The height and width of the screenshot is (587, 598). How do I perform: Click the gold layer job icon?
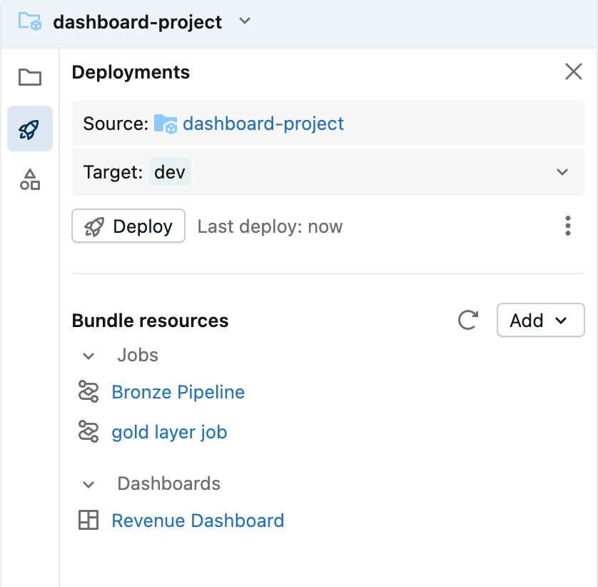pyautogui.click(x=88, y=432)
